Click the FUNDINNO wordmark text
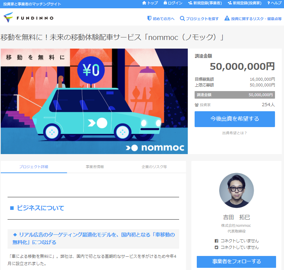The width and height of the screenshot is (284, 270). point(35,18)
